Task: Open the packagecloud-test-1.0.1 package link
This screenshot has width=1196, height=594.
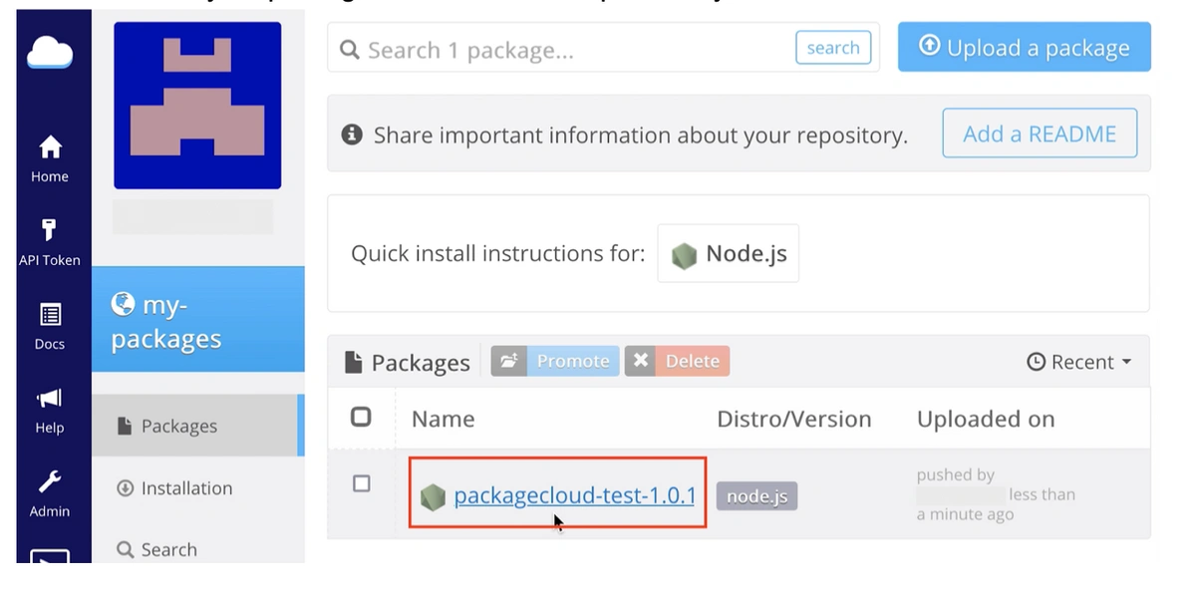Action: [x=574, y=495]
